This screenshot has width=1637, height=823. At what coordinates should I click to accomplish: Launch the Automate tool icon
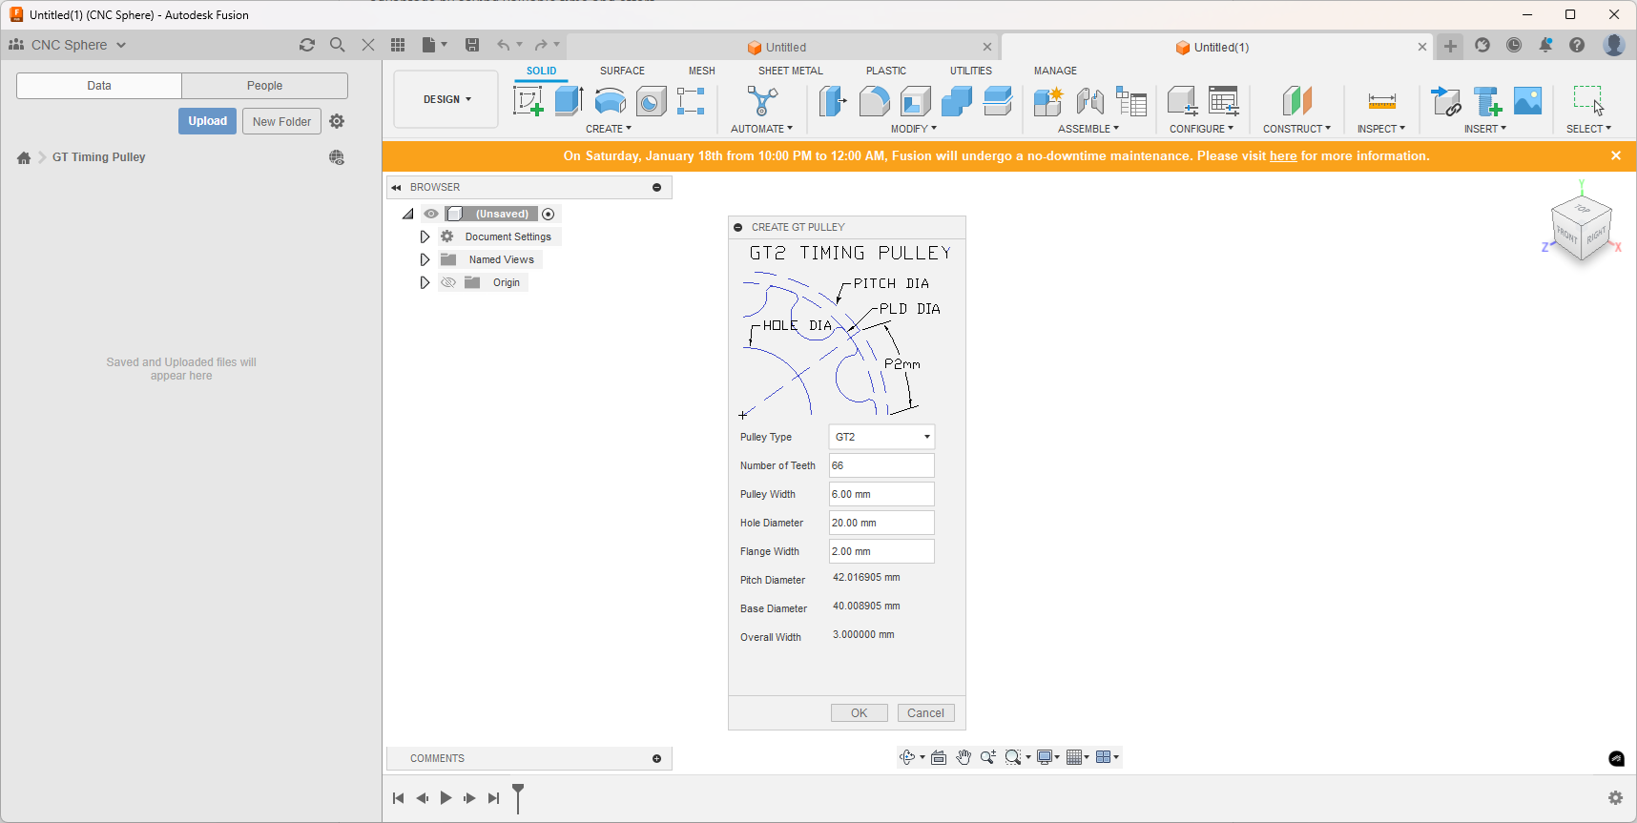click(761, 100)
